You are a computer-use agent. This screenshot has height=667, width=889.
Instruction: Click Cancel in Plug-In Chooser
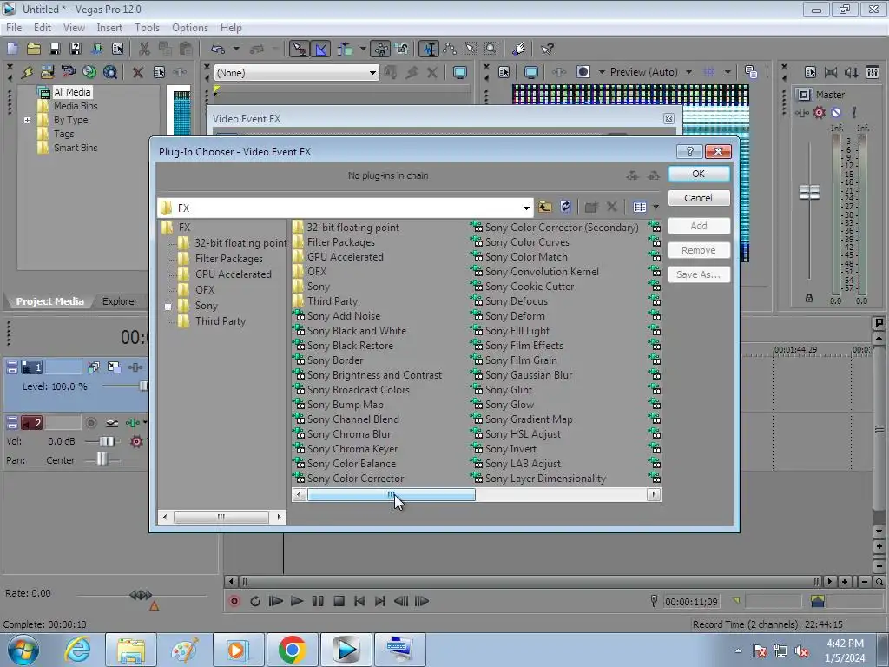click(x=699, y=198)
